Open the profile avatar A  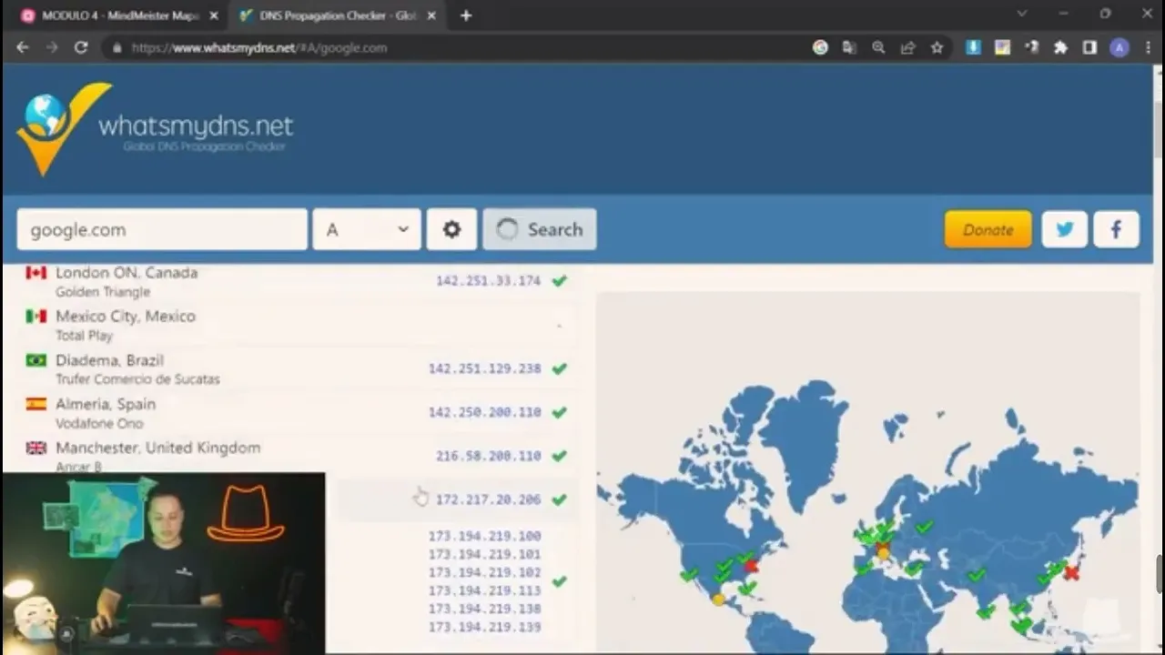1119,47
